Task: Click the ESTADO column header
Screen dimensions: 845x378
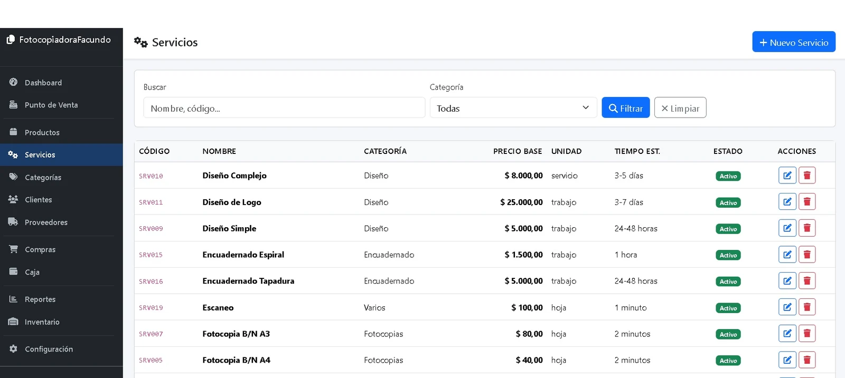Action: point(728,151)
